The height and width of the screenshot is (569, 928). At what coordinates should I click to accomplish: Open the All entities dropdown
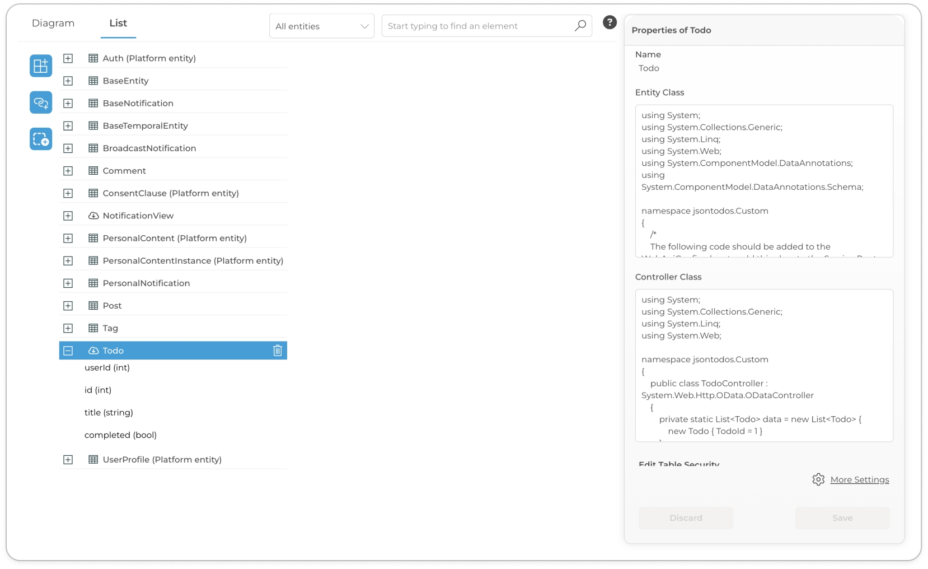321,26
